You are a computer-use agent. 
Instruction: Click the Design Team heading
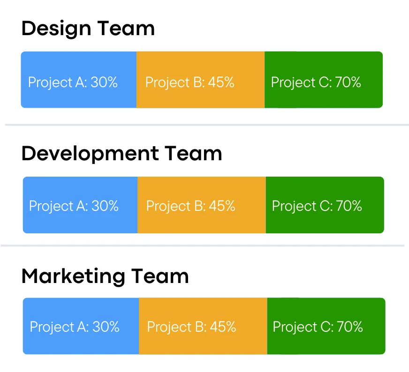click(x=88, y=29)
